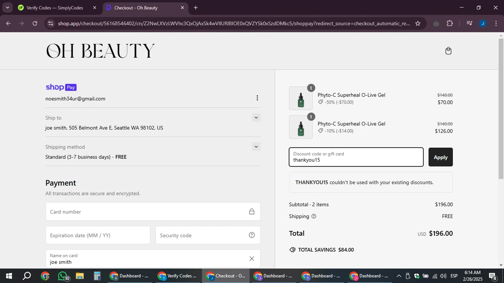Show hidden system tray icons
Viewport: 504px width, 283px height.
(399, 276)
